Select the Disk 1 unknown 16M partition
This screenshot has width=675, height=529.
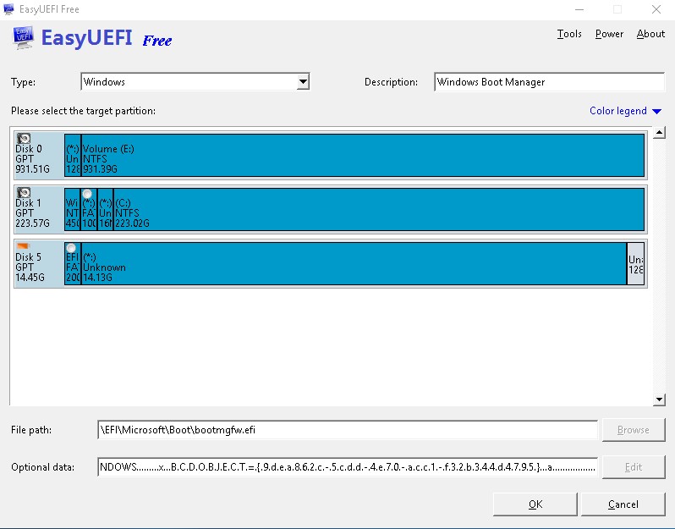pos(106,209)
